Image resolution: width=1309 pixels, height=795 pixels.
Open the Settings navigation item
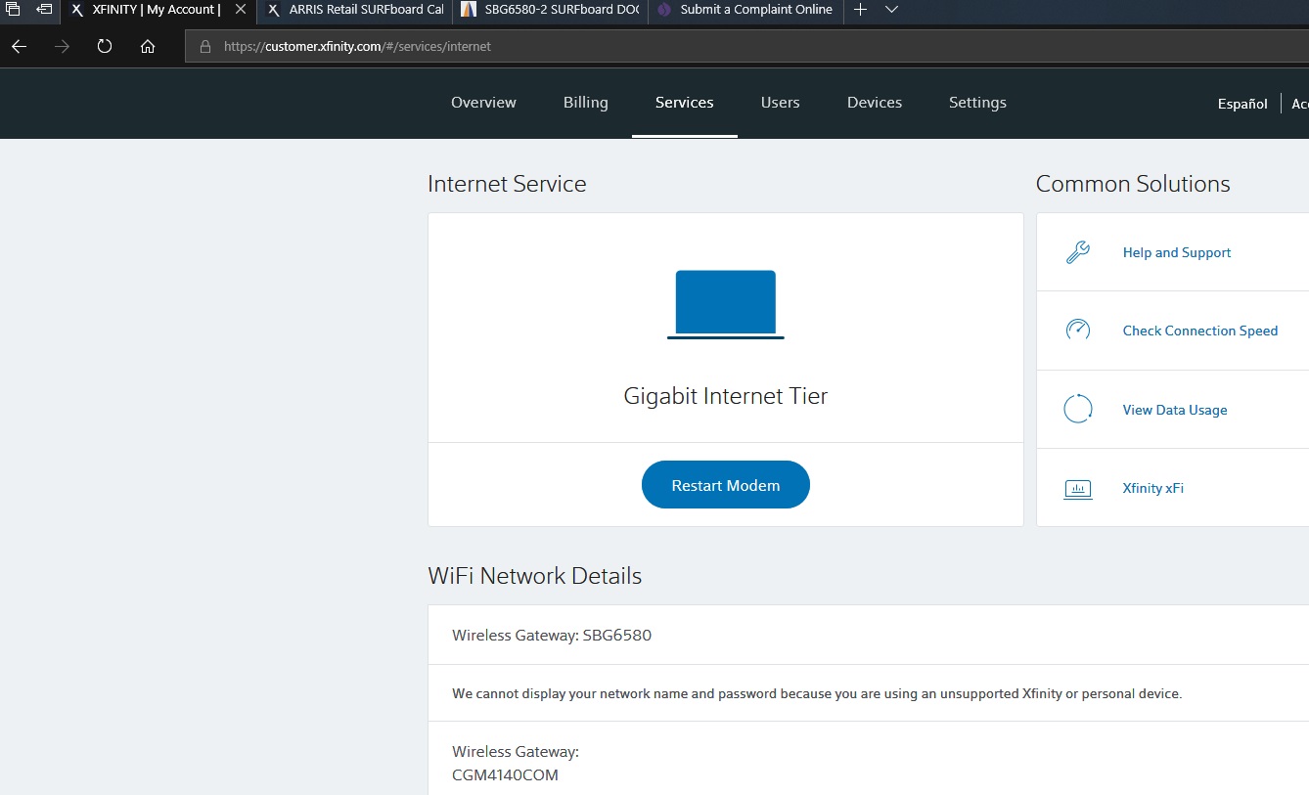(977, 103)
